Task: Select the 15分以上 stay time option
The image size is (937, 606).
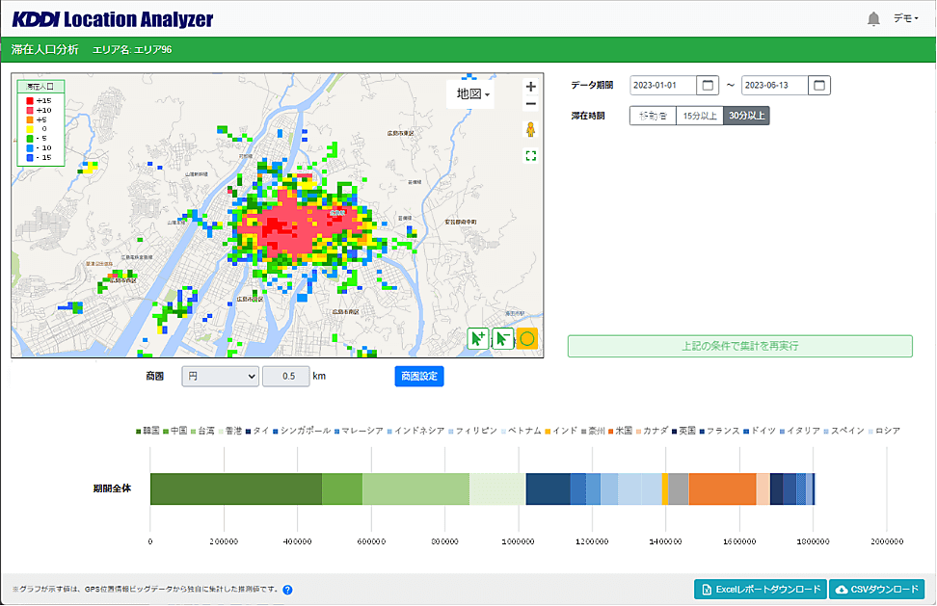Action: tap(699, 116)
